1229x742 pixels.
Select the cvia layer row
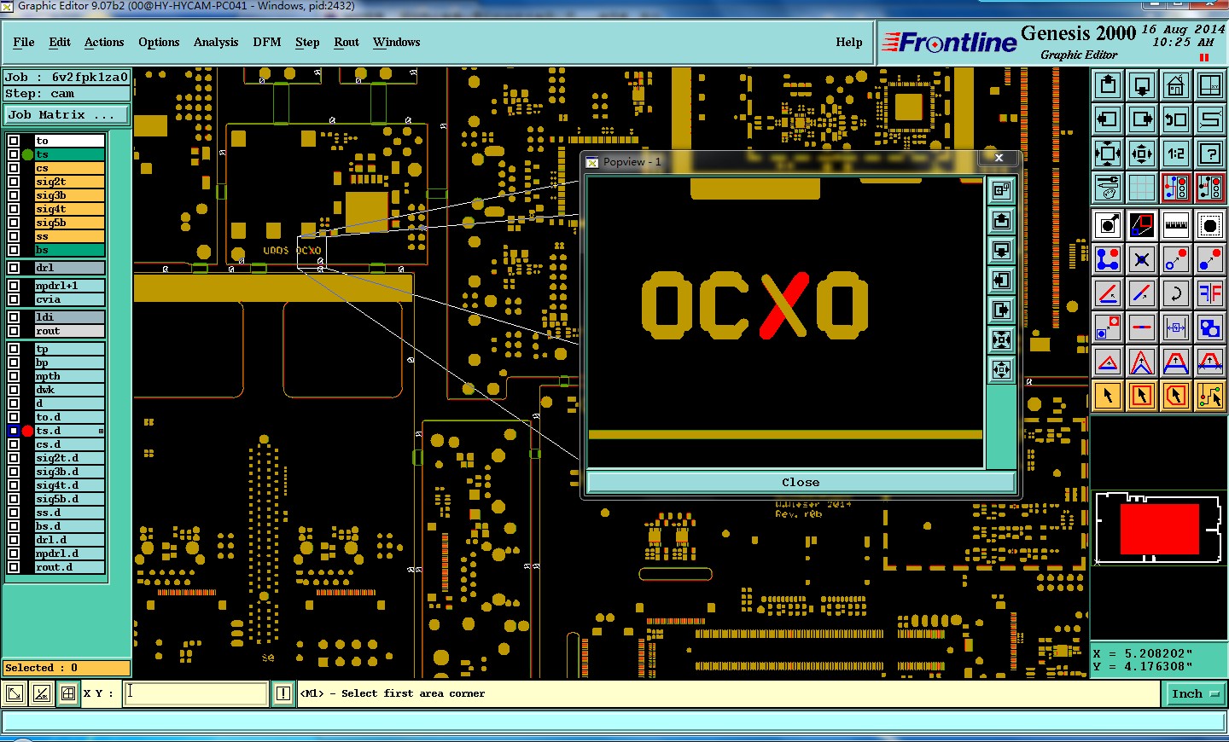[69, 299]
